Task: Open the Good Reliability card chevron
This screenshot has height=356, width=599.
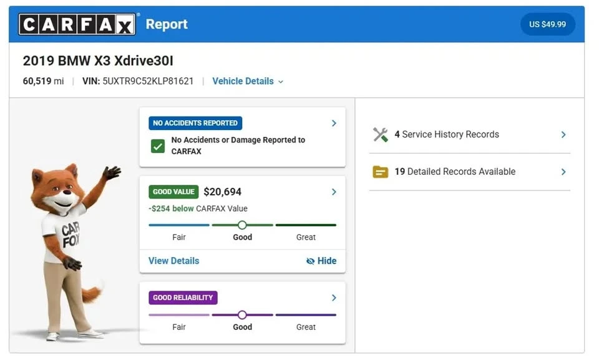Action: (334, 297)
